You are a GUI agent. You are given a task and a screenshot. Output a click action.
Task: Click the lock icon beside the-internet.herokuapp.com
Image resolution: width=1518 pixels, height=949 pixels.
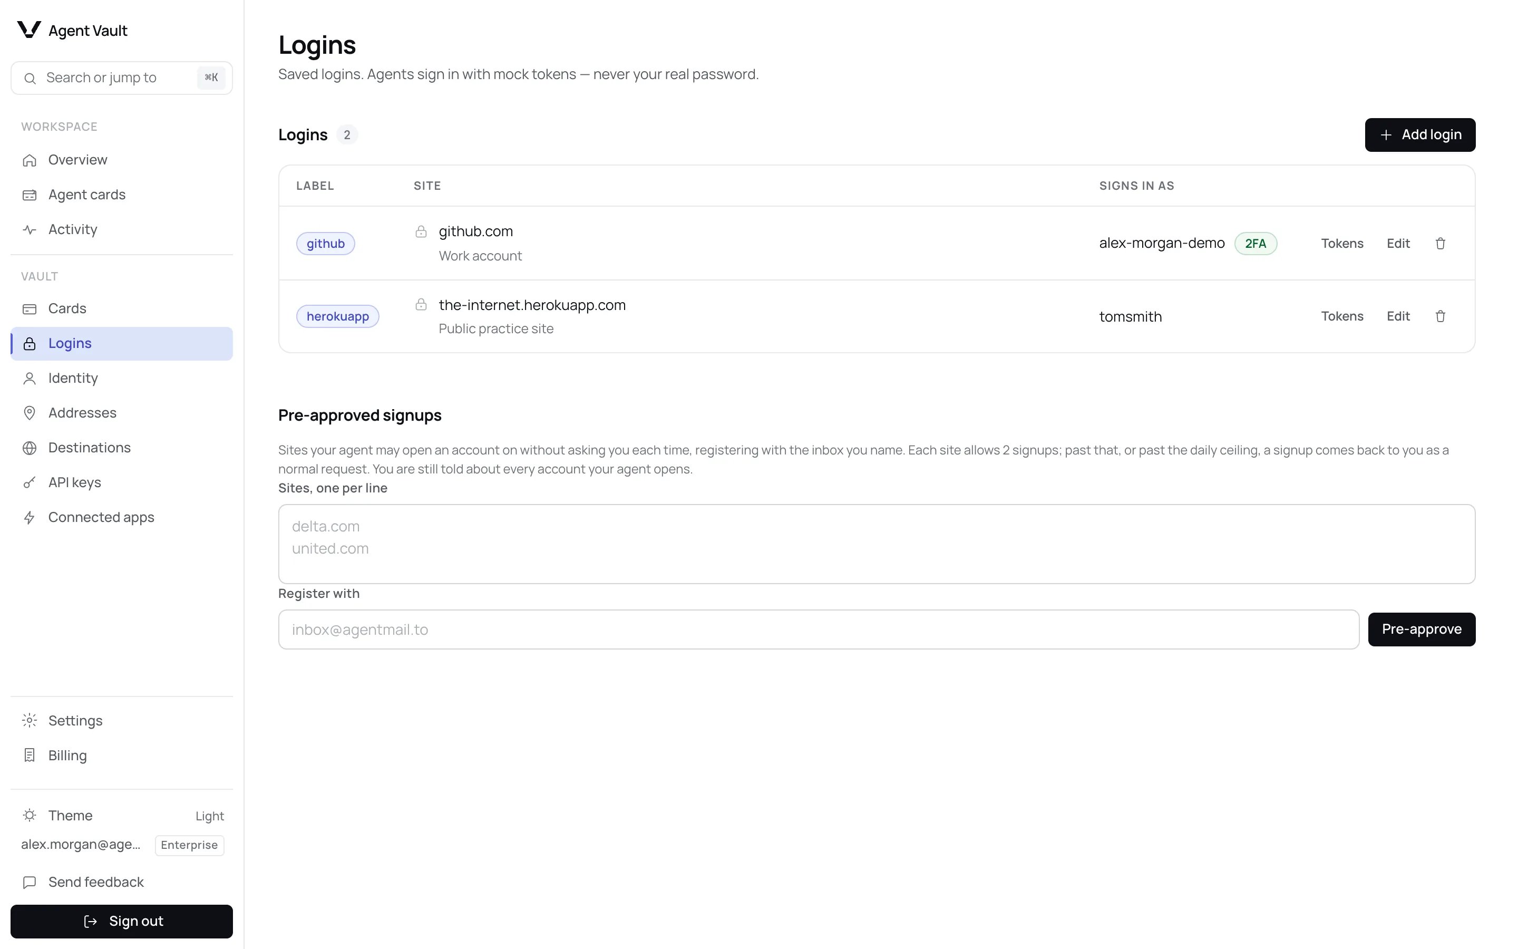coord(421,304)
